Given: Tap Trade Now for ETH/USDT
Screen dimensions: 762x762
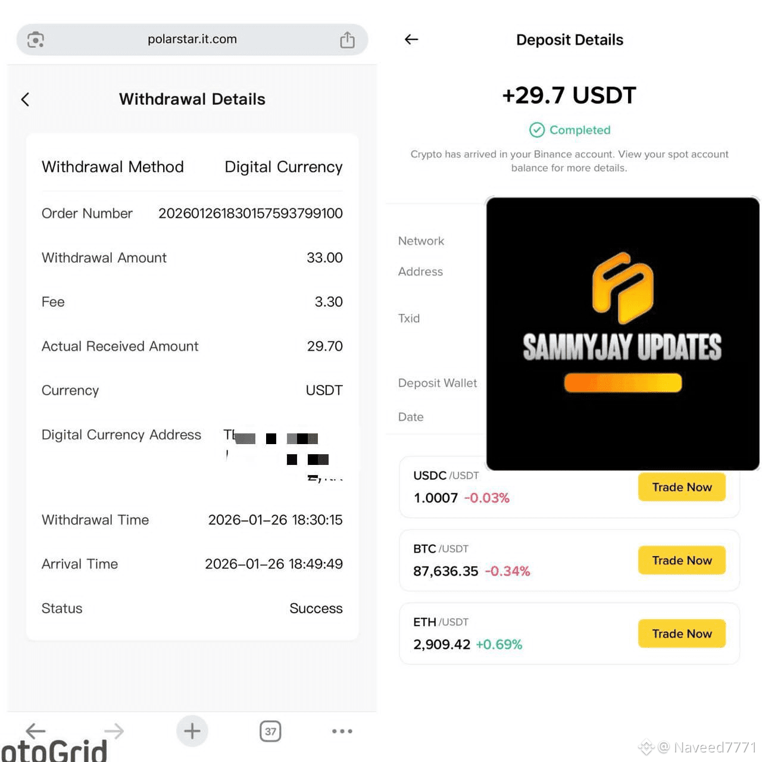Looking at the screenshot, I should coord(682,633).
